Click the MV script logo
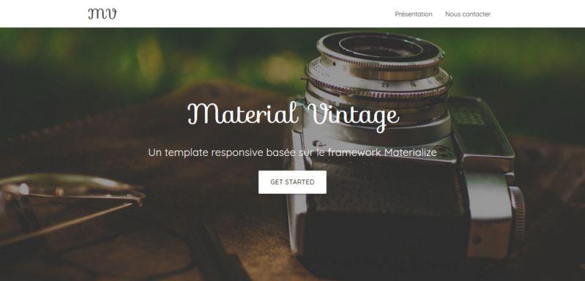Viewport: 585px width, 281px height. [103, 14]
